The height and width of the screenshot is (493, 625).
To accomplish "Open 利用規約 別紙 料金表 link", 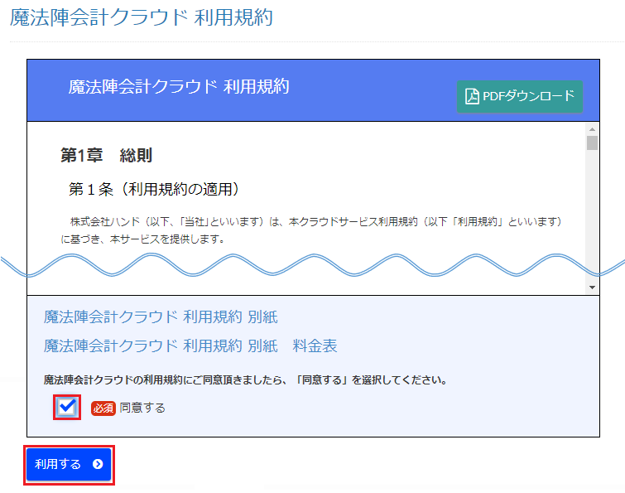I will [x=190, y=346].
